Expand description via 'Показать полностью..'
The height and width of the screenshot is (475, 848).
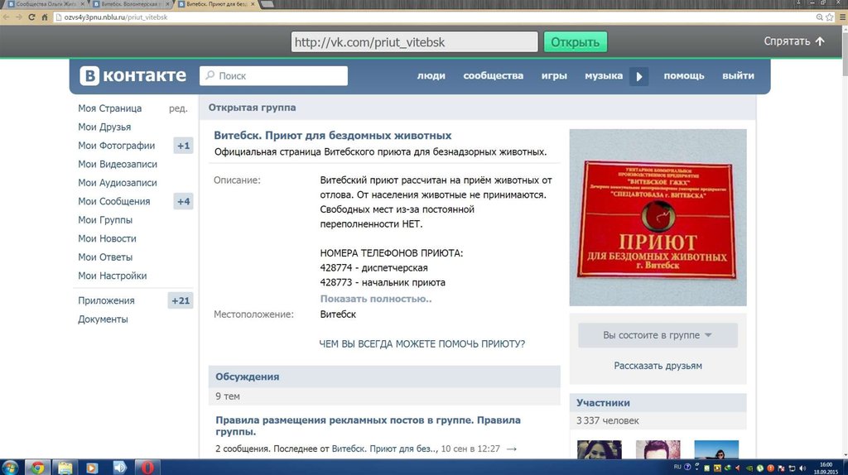376,299
